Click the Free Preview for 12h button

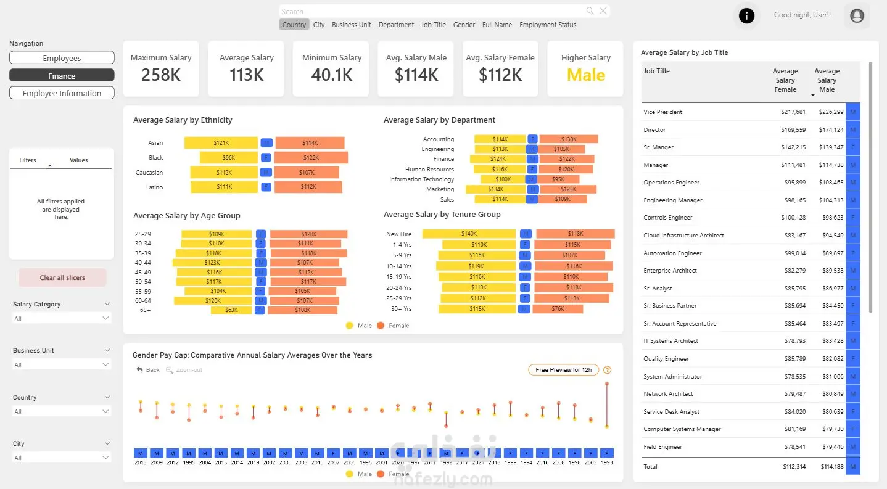click(x=563, y=370)
